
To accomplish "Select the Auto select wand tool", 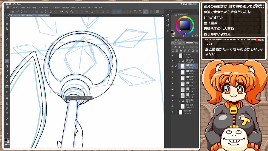I will (x=7, y=39).
